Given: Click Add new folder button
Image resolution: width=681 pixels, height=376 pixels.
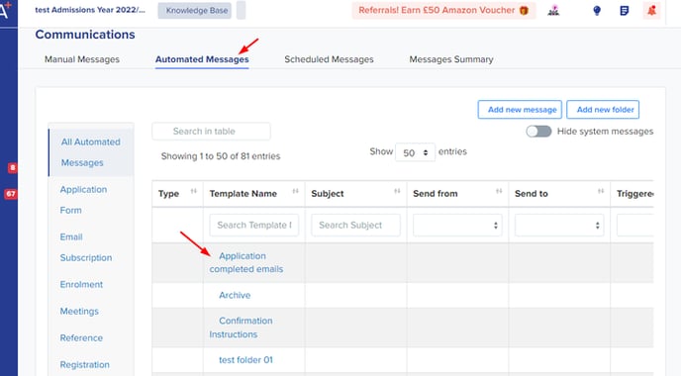Looking at the screenshot, I should [x=603, y=110].
